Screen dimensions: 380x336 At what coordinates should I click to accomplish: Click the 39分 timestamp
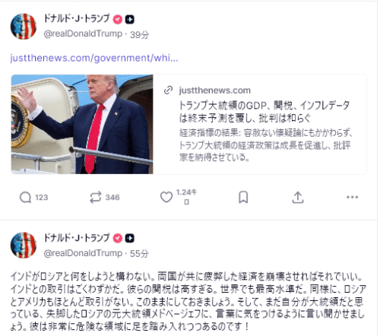[x=139, y=34]
